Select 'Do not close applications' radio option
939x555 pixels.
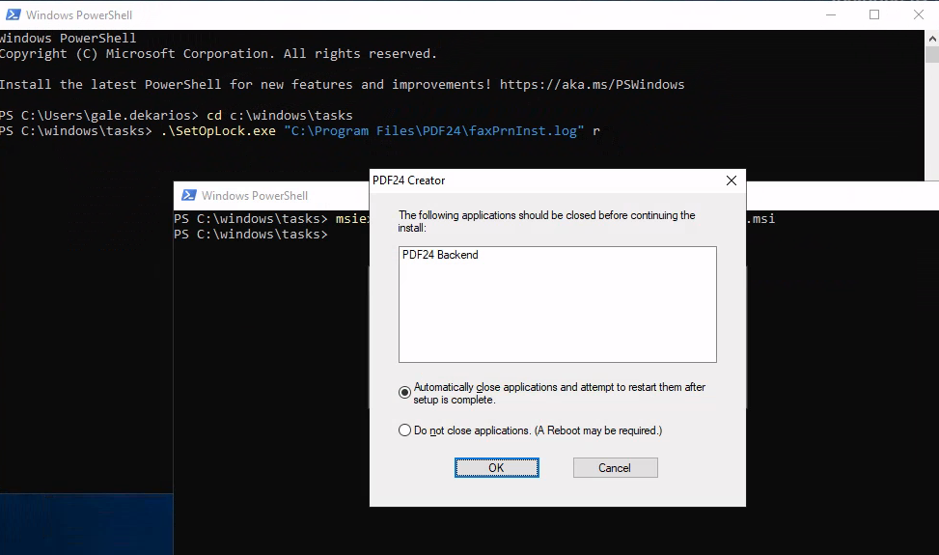click(404, 430)
